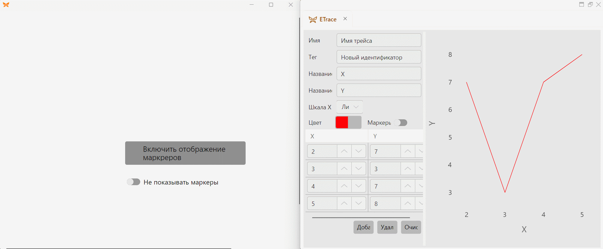Click the orange butterfly app icon

pos(6,5)
